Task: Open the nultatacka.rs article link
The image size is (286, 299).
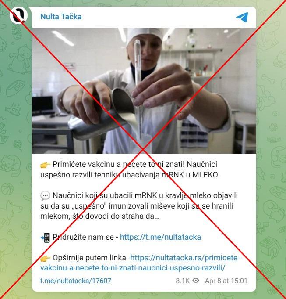Action: pos(140,263)
